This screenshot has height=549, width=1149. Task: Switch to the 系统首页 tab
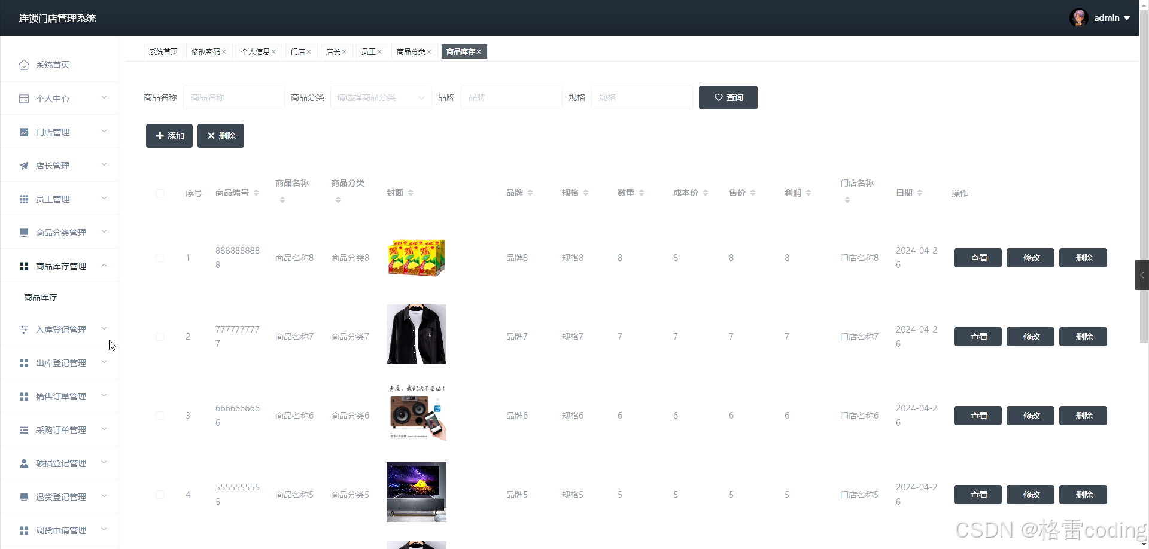coord(163,51)
